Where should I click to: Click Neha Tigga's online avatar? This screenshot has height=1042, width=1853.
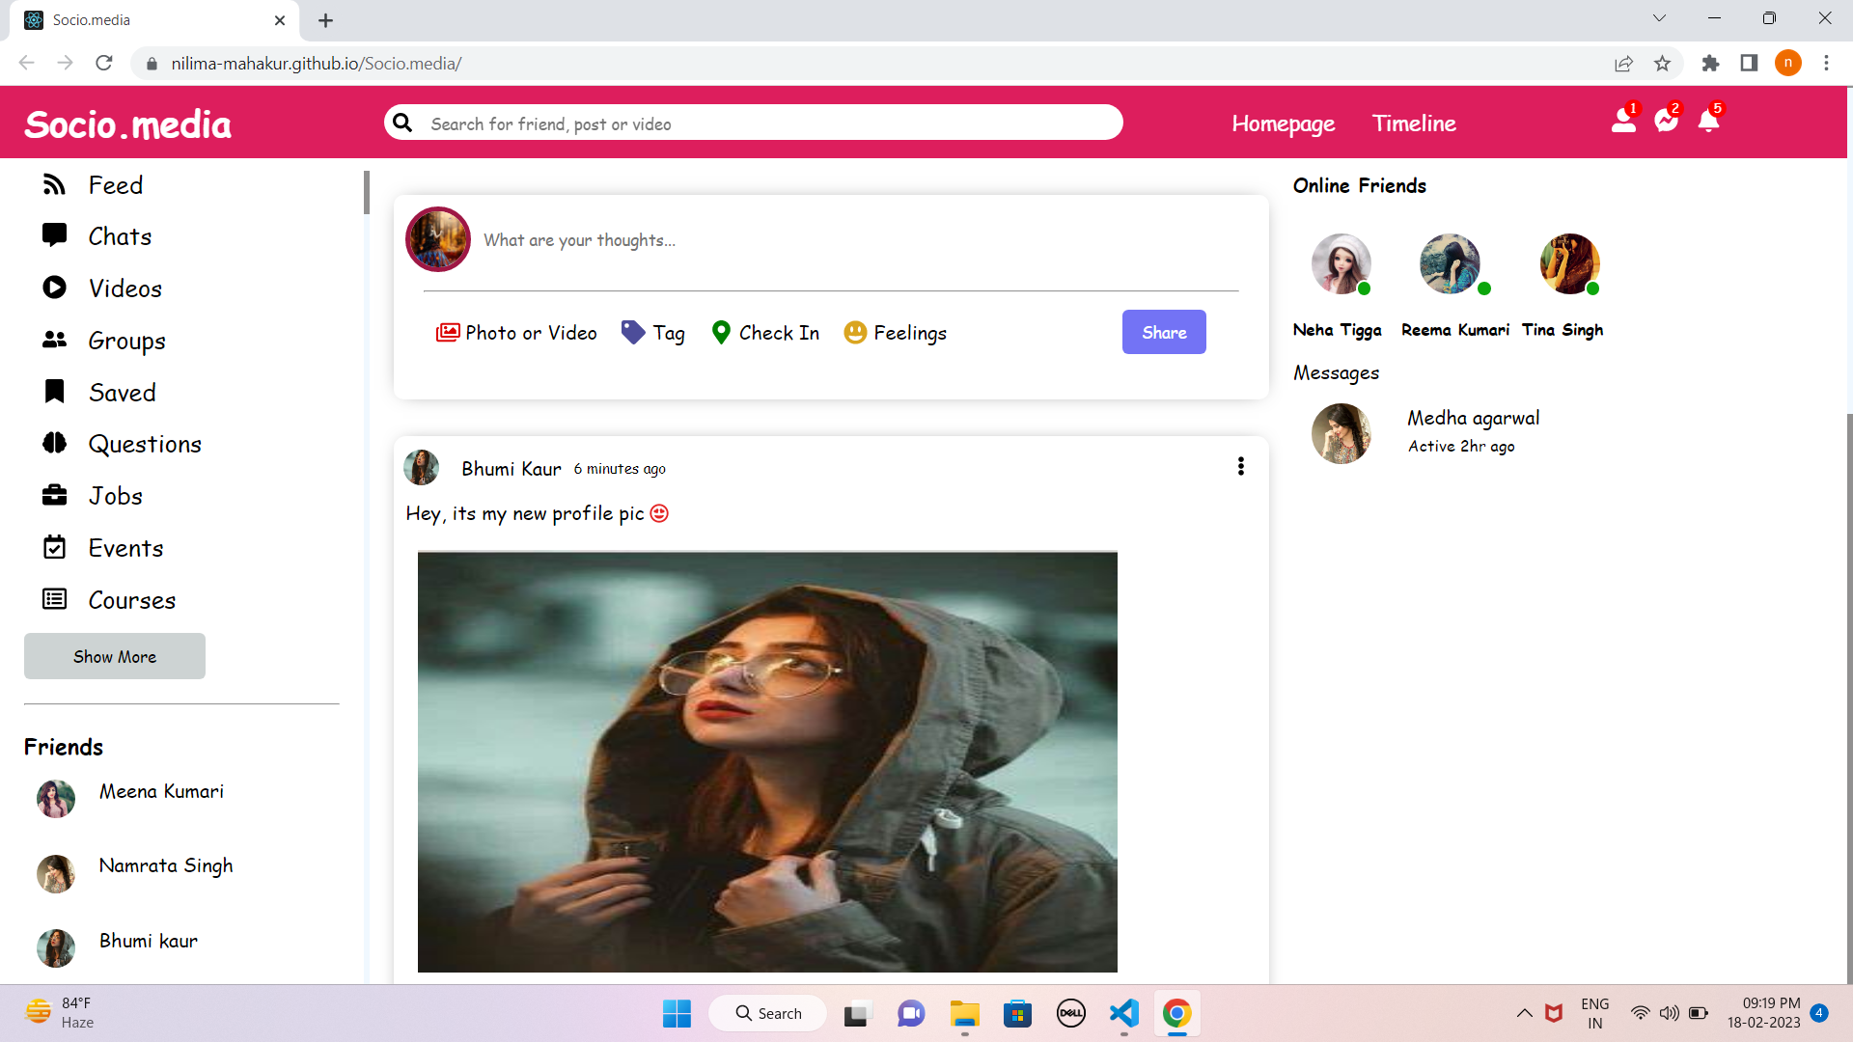tap(1341, 263)
